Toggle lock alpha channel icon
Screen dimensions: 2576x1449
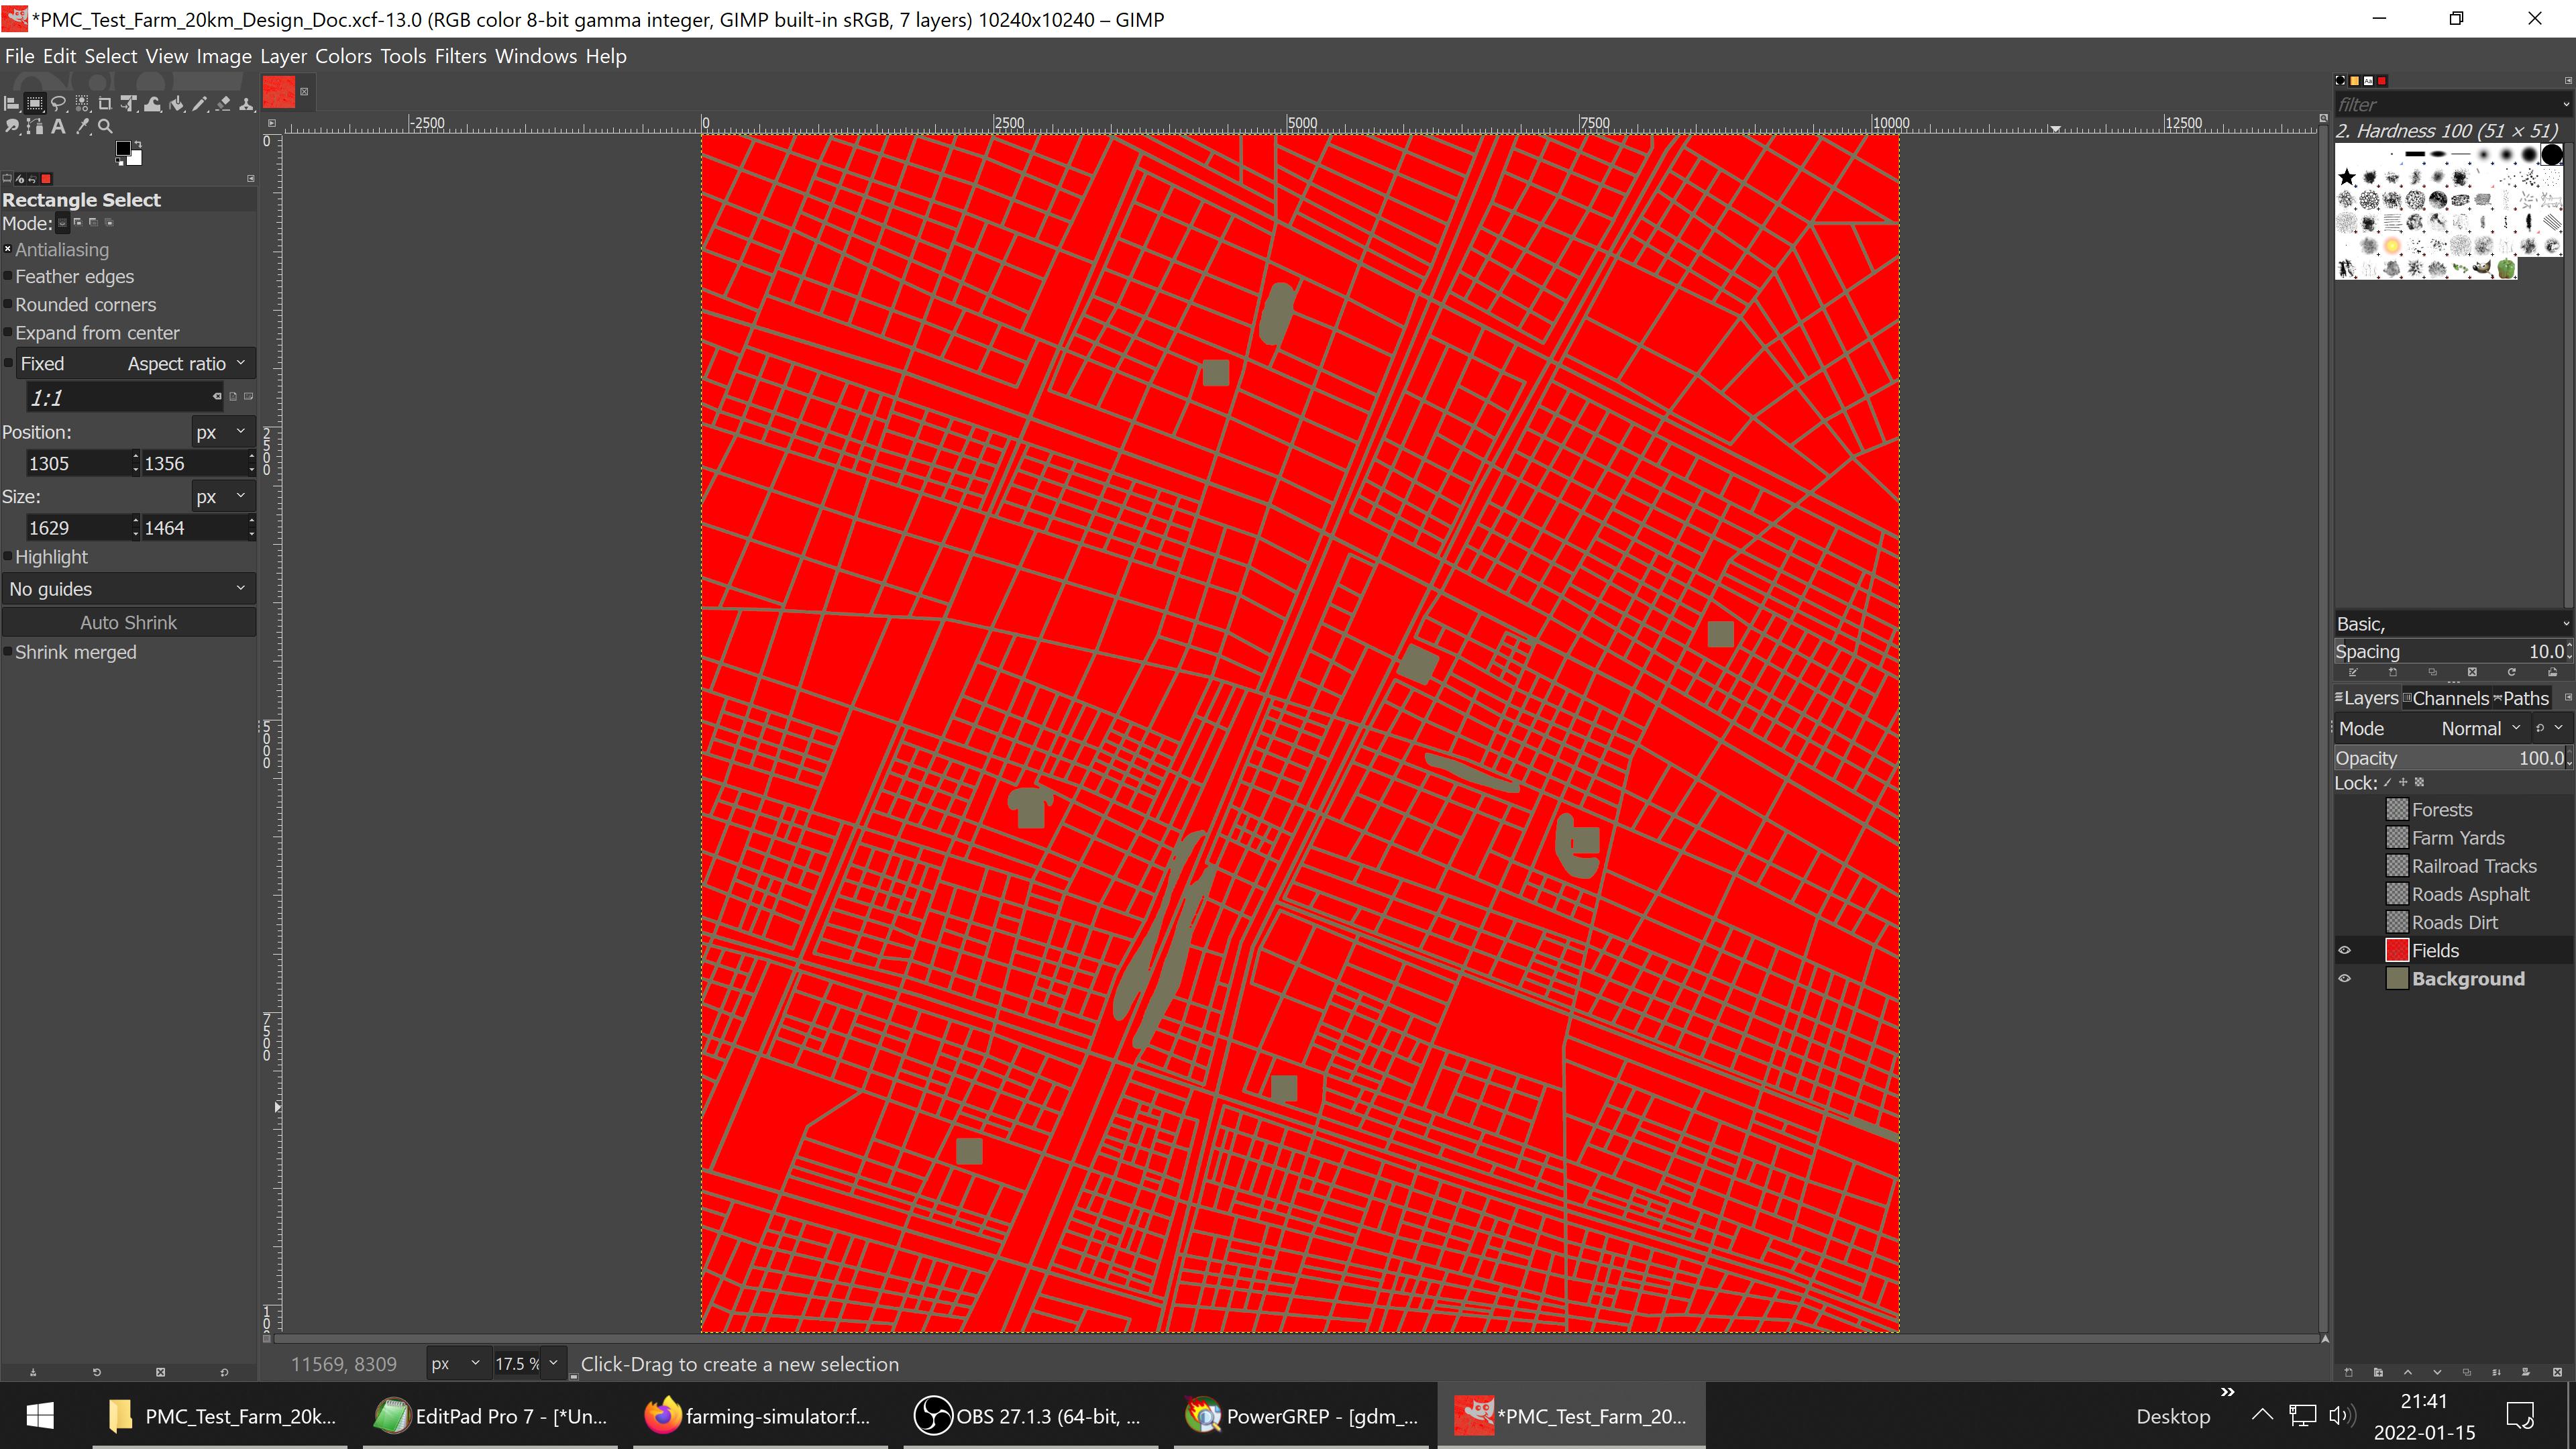[2419, 782]
